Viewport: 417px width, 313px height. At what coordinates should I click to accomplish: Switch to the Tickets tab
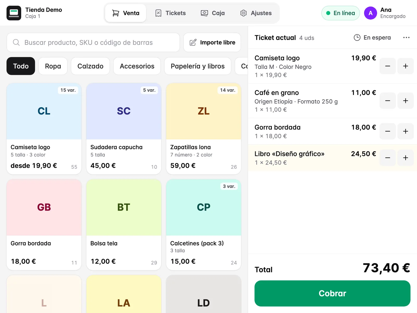(170, 13)
